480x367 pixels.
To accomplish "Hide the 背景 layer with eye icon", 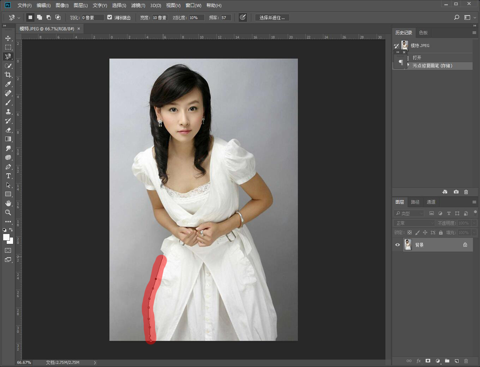I will (x=397, y=245).
